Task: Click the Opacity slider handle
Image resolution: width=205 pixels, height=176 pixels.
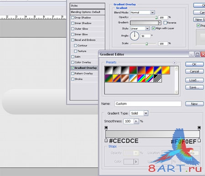Action: [x=156, y=18]
